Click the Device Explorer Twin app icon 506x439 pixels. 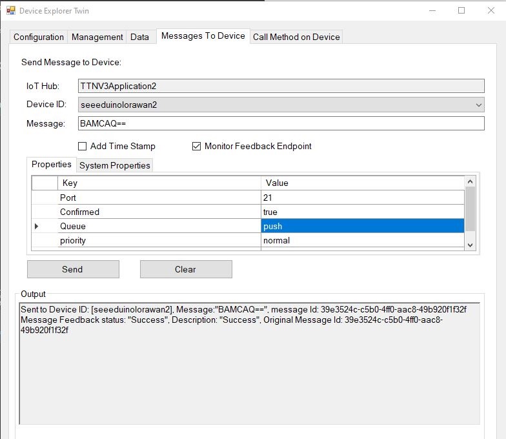(x=10, y=11)
